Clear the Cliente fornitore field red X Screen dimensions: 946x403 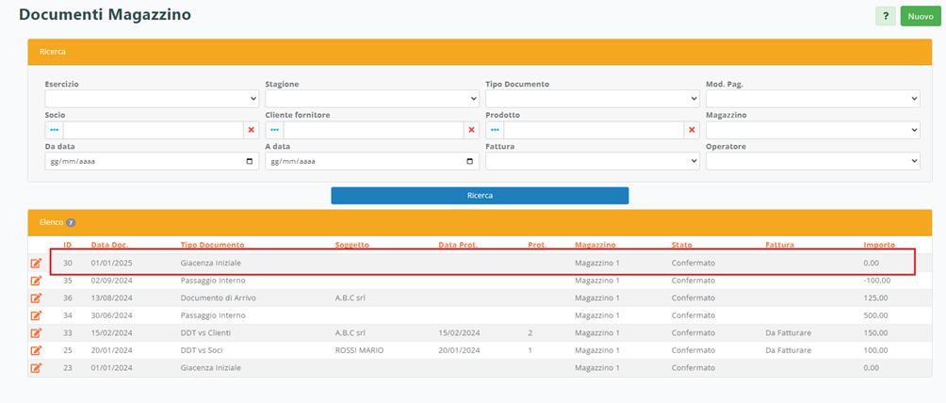tap(471, 130)
